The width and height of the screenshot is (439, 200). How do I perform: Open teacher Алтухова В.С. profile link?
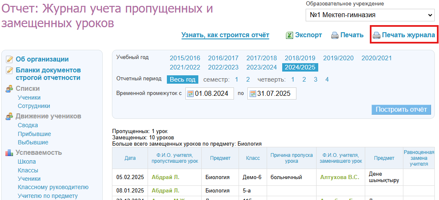[x=340, y=177]
